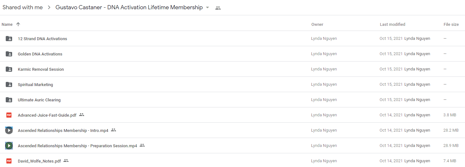The width and height of the screenshot is (465, 167).
Task: Toggle the Name sort direction arrow
Action: (18, 24)
